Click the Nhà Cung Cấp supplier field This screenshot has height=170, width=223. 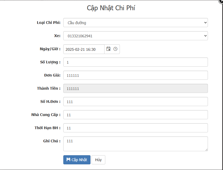point(135,115)
